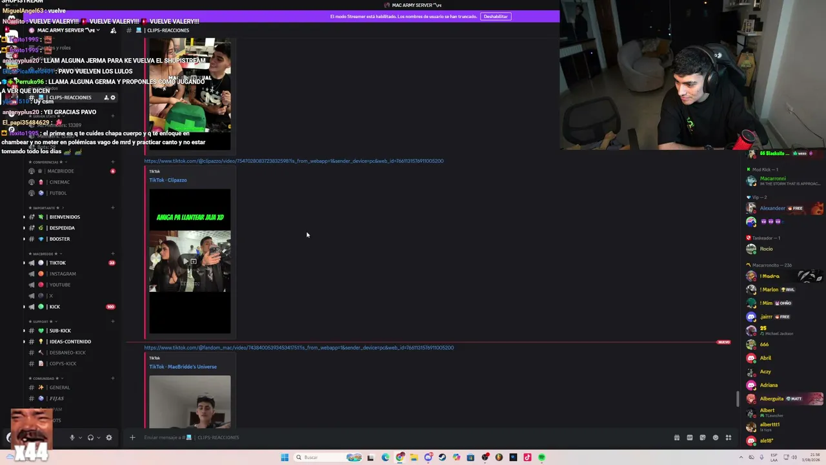Screen dimensions: 826x465
Task: Open the INSTAGRAM announcement channel
Action: point(63,274)
